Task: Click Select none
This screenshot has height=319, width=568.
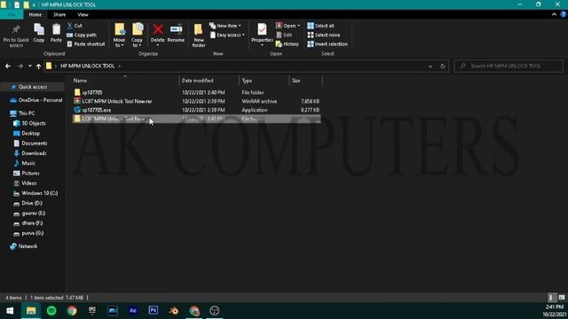Action: coord(323,35)
